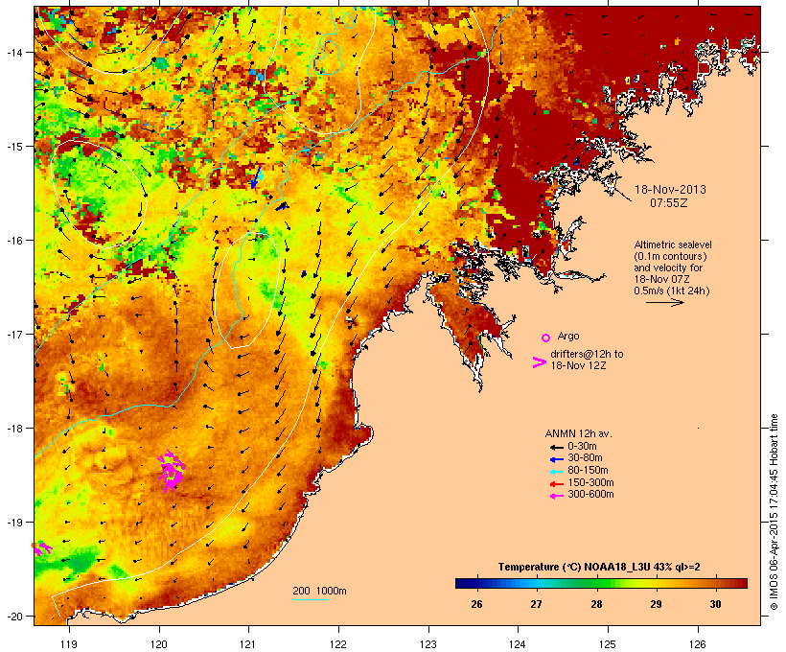Click the 30 color bar tick label
Viewport: 786px width, 652px height.
click(715, 604)
